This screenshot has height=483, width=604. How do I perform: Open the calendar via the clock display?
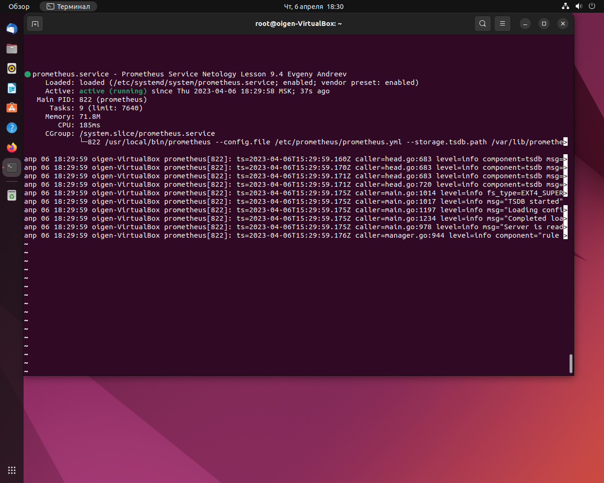(x=313, y=7)
